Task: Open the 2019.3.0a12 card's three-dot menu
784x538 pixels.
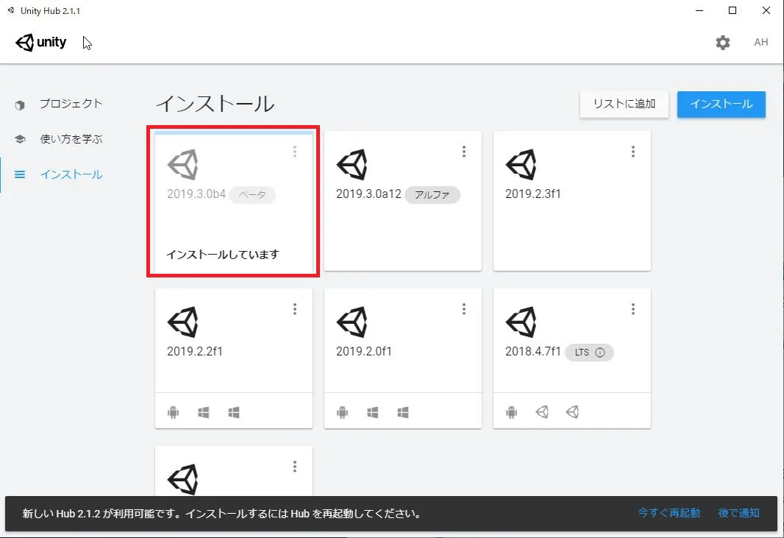Action: (464, 151)
